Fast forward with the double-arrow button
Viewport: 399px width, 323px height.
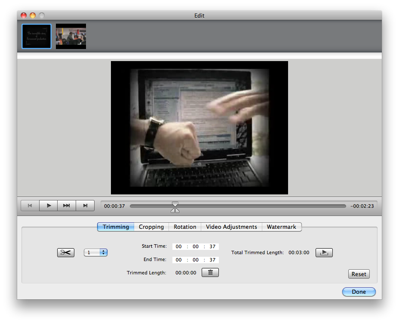click(x=67, y=206)
